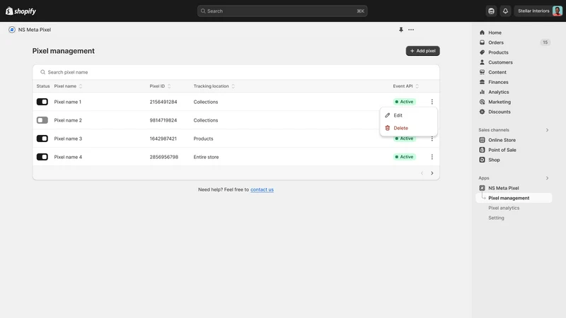Image resolution: width=566 pixels, height=318 pixels.
Task: Click the Content sidebar icon
Action: pos(482,72)
